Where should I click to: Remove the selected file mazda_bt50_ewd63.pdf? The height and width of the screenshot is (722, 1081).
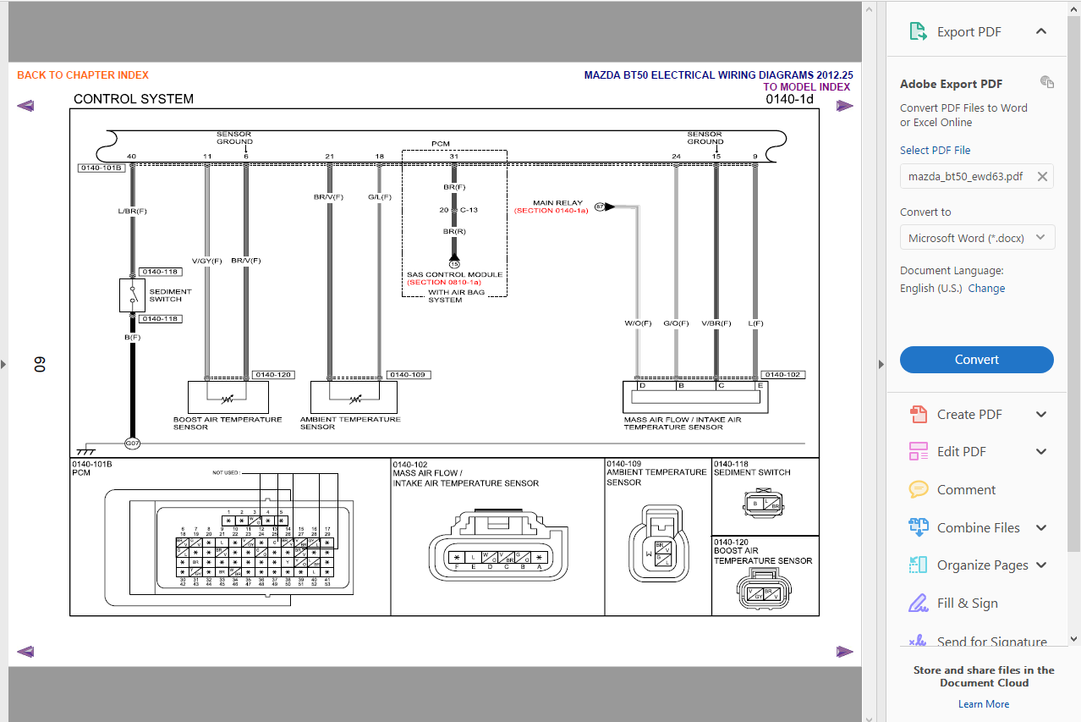(1042, 177)
